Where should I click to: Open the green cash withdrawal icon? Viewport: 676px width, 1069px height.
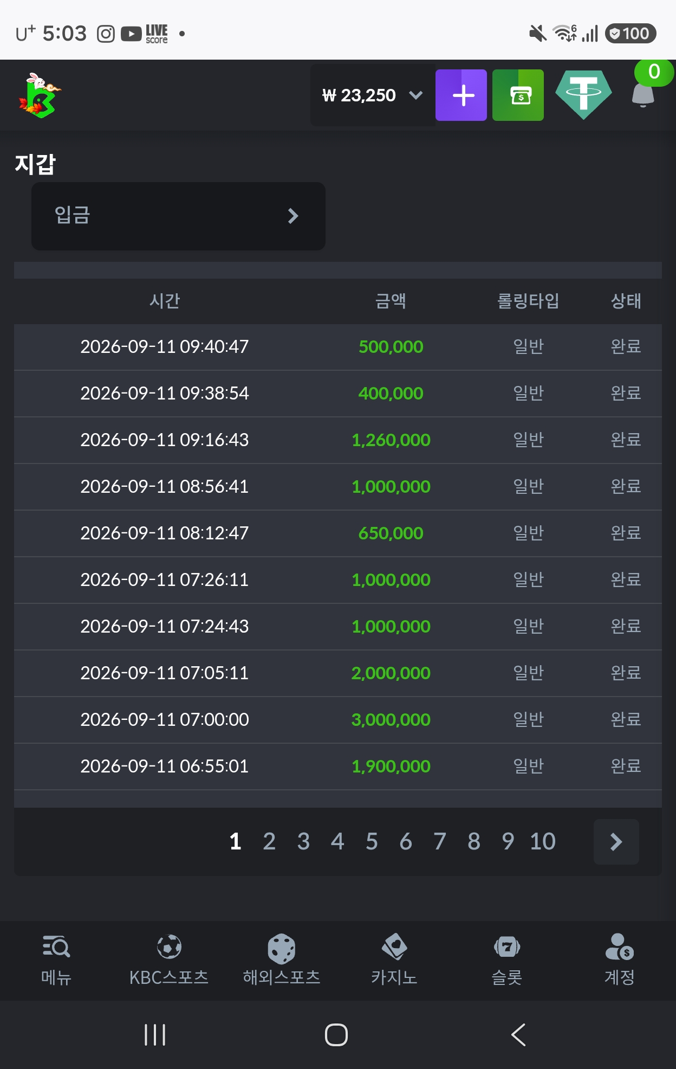[x=518, y=95]
